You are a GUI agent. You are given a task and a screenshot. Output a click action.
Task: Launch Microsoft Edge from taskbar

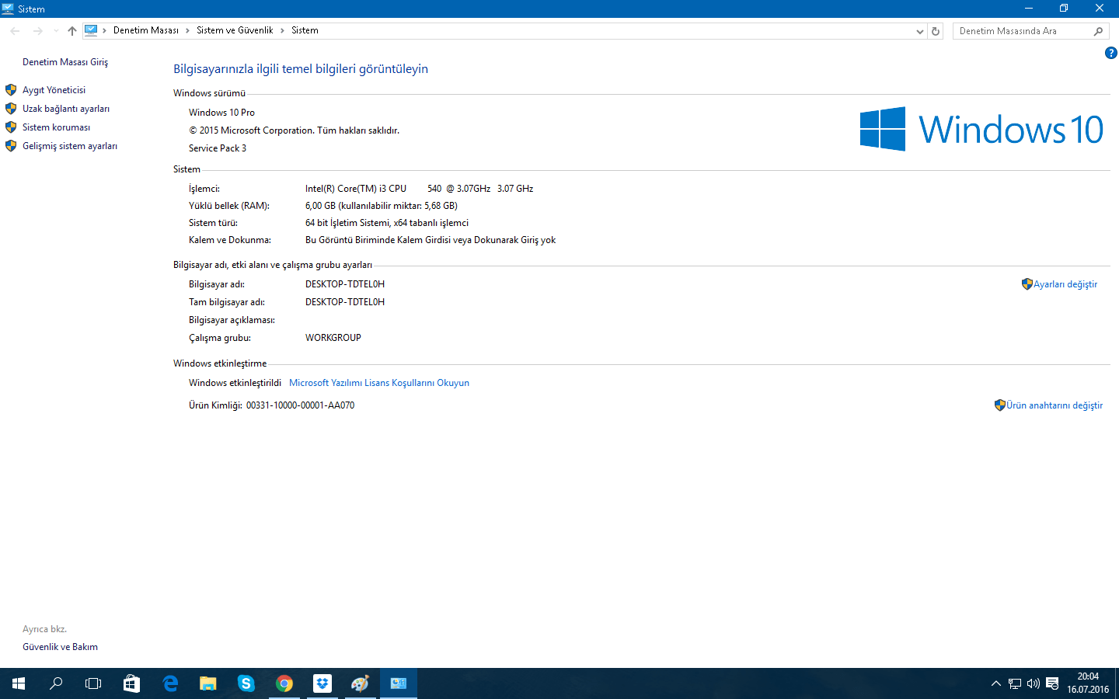169,683
